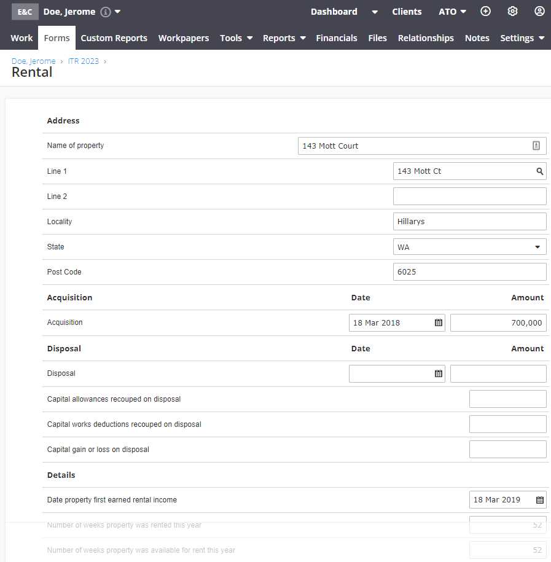This screenshot has width=551, height=562.
Task: Go to Clients in the top bar
Action: [x=407, y=12]
